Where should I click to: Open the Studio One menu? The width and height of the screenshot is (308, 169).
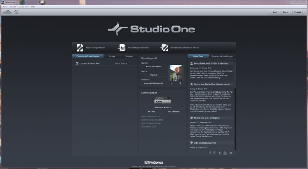click(x=23, y=7)
